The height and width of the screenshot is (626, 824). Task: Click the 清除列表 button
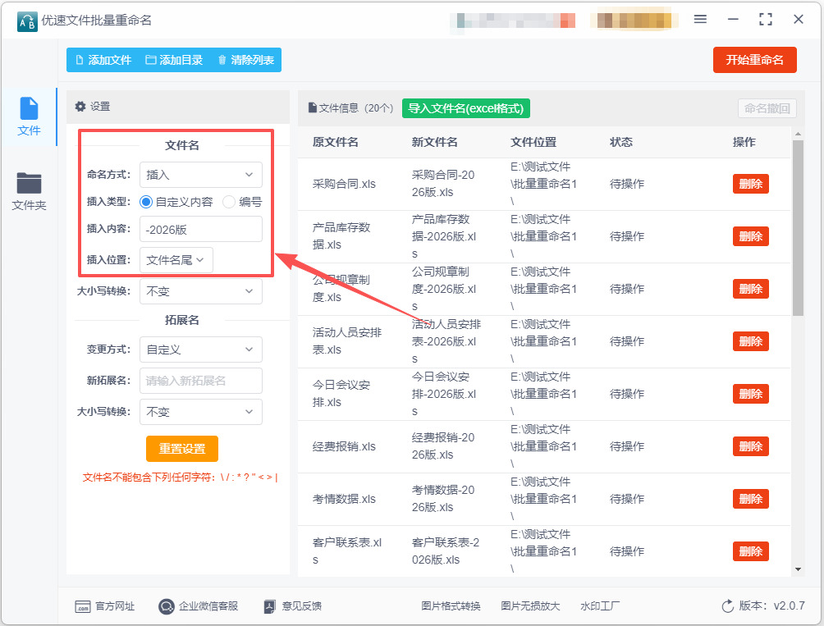246,60
